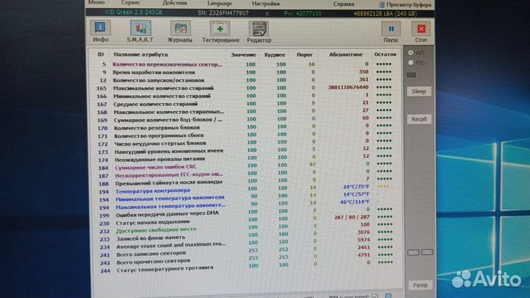Click the Passp button

point(420,285)
